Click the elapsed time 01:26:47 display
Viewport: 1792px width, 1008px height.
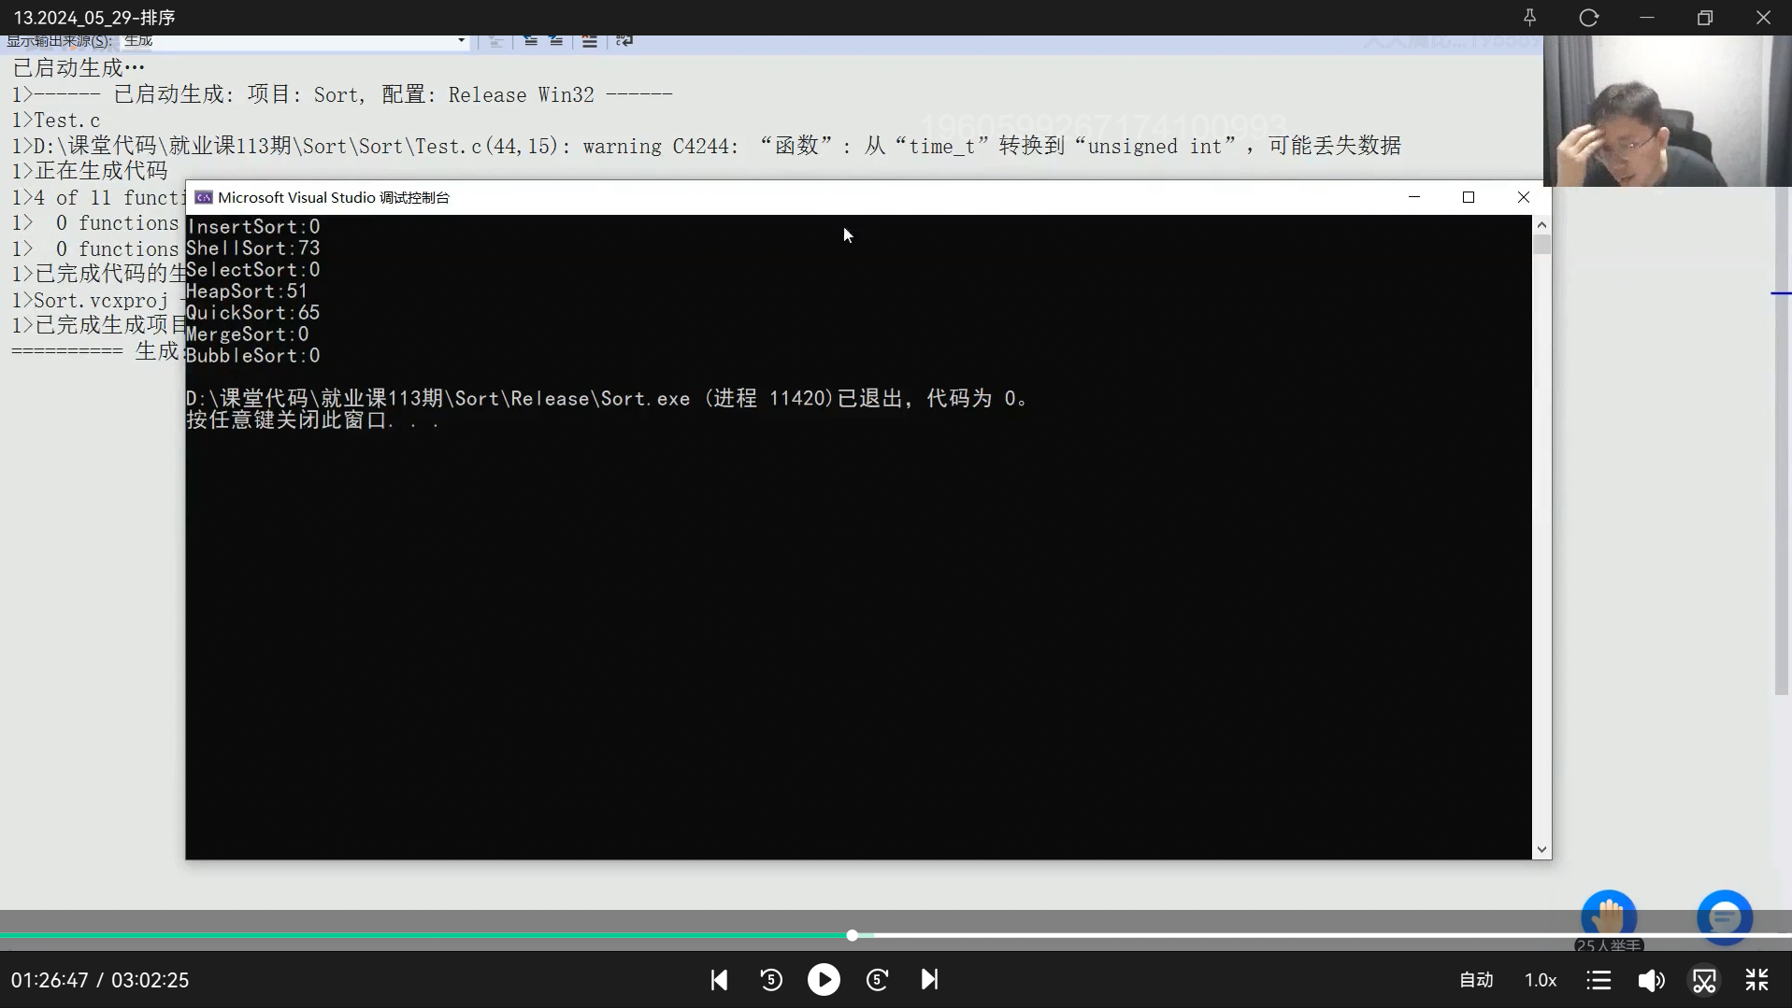50,980
